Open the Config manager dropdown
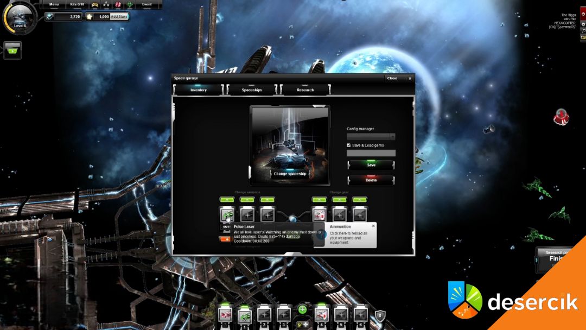This screenshot has height=330, width=586. [x=371, y=137]
